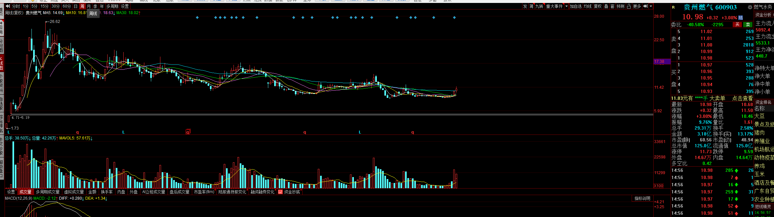Toggle the 九转 indicator
This screenshot has height=217, width=774.
(540, 6)
